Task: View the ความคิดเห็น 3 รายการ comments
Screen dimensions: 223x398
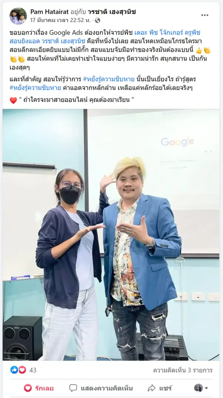Action: point(183,370)
